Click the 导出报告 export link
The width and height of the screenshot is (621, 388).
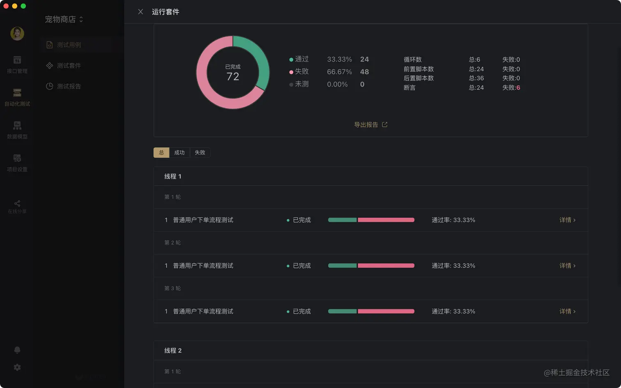[x=371, y=124]
